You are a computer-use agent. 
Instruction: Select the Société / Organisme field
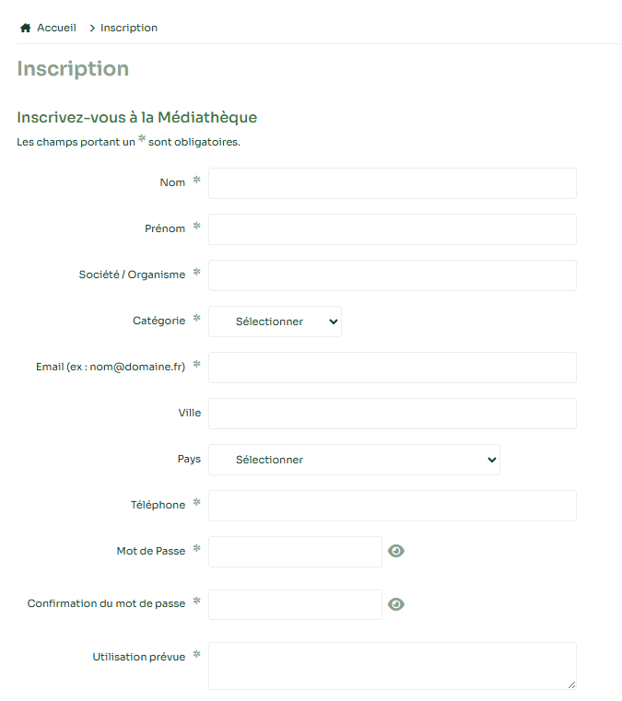pos(392,275)
